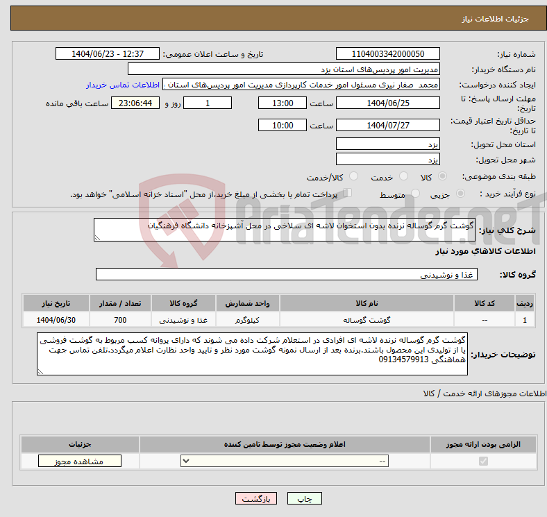Click the اطلاعات کالاهای مورد نیاز heading
Viewport: 547px width, 517px height.
click(x=485, y=251)
